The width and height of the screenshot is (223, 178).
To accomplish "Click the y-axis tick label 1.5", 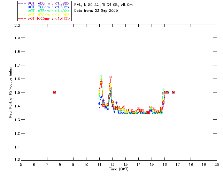I will point(17,92).
